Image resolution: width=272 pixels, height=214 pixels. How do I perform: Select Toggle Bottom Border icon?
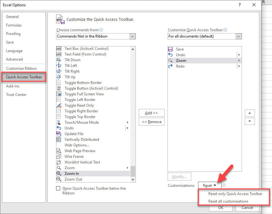coord(59,83)
